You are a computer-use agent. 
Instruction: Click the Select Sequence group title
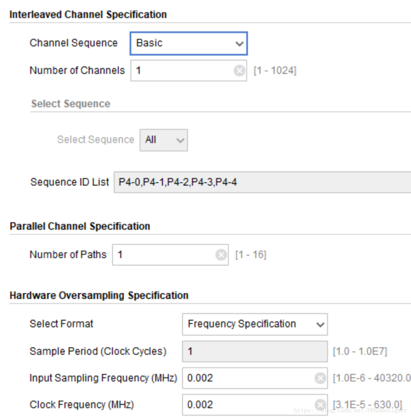(71, 104)
